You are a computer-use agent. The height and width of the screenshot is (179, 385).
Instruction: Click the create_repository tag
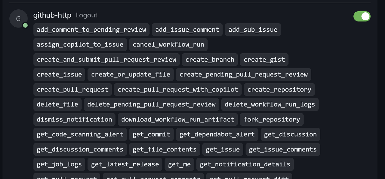(x=279, y=90)
